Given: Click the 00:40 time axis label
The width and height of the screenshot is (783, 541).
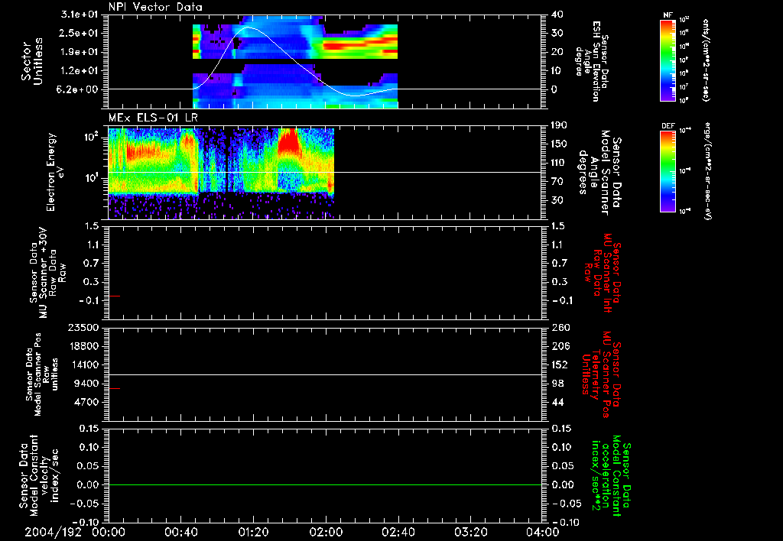Looking at the screenshot, I should click(180, 532).
